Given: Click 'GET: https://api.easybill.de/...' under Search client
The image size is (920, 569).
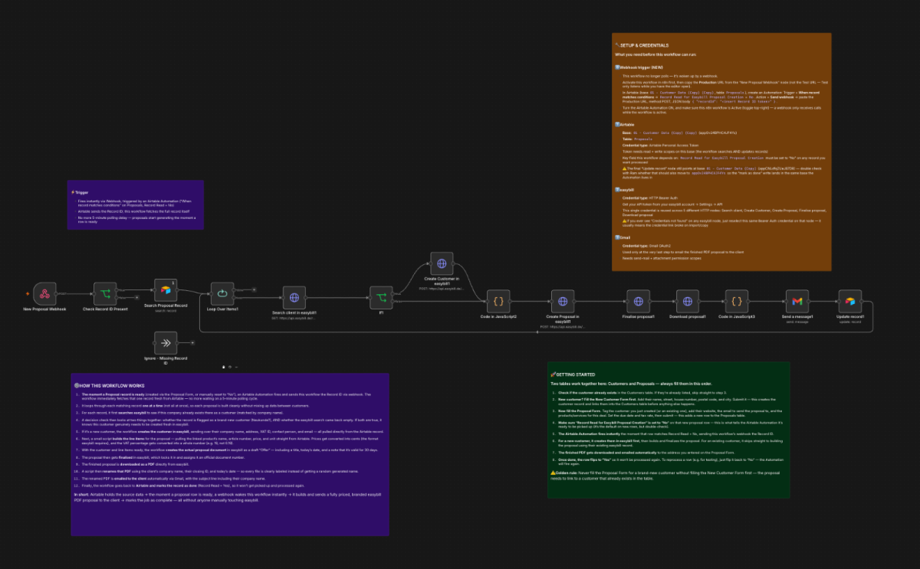Looking at the screenshot, I should click(x=294, y=318).
